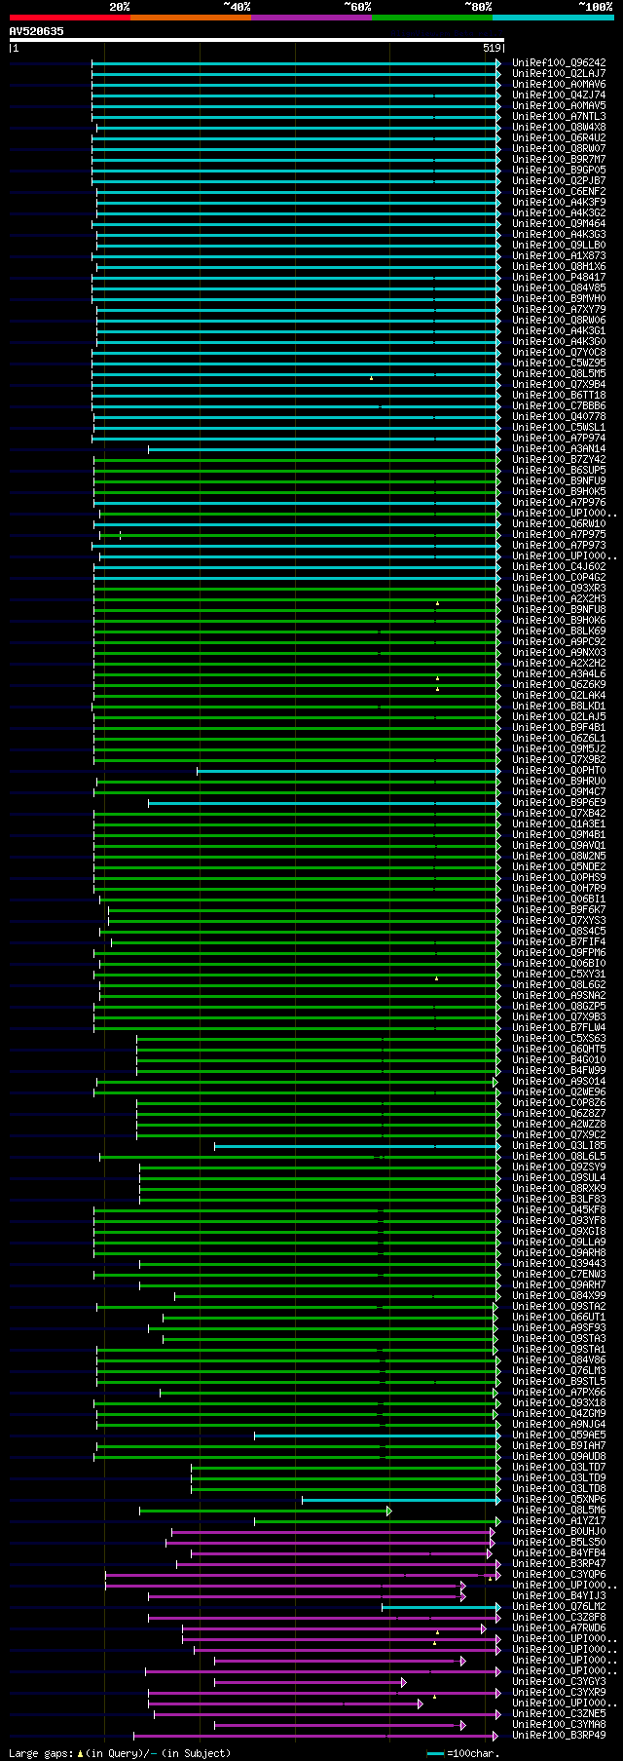The height and width of the screenshot is (1761, 623).
Task: Click label UniRef100_B6SUP5
Action: click(559, 471)
